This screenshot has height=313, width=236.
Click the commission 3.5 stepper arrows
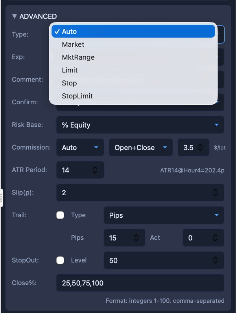click(x=200, y=148)
